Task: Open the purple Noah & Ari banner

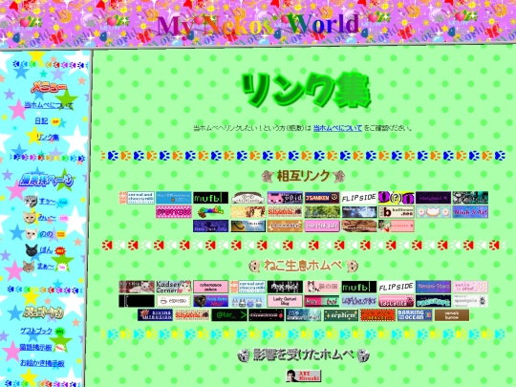Action: coord(470,212)
